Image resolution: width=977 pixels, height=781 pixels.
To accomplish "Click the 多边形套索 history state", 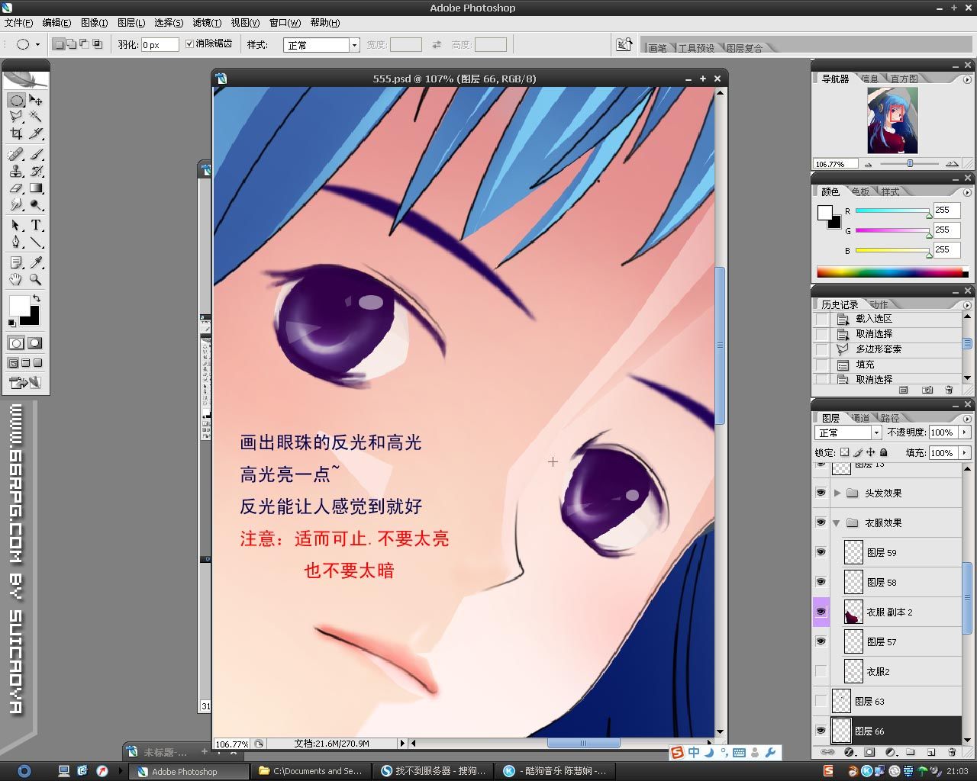I will 878,349.
